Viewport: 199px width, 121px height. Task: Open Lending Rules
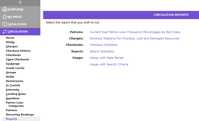(x=16, y=94)
